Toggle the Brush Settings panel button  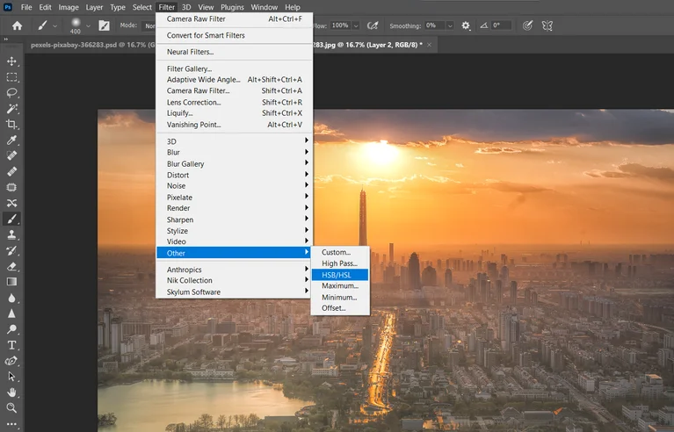pos(105,25)
